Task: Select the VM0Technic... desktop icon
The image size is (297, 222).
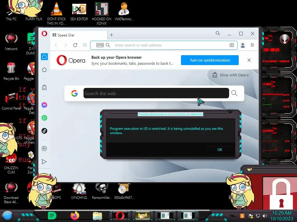Action: tap(124, 12)
